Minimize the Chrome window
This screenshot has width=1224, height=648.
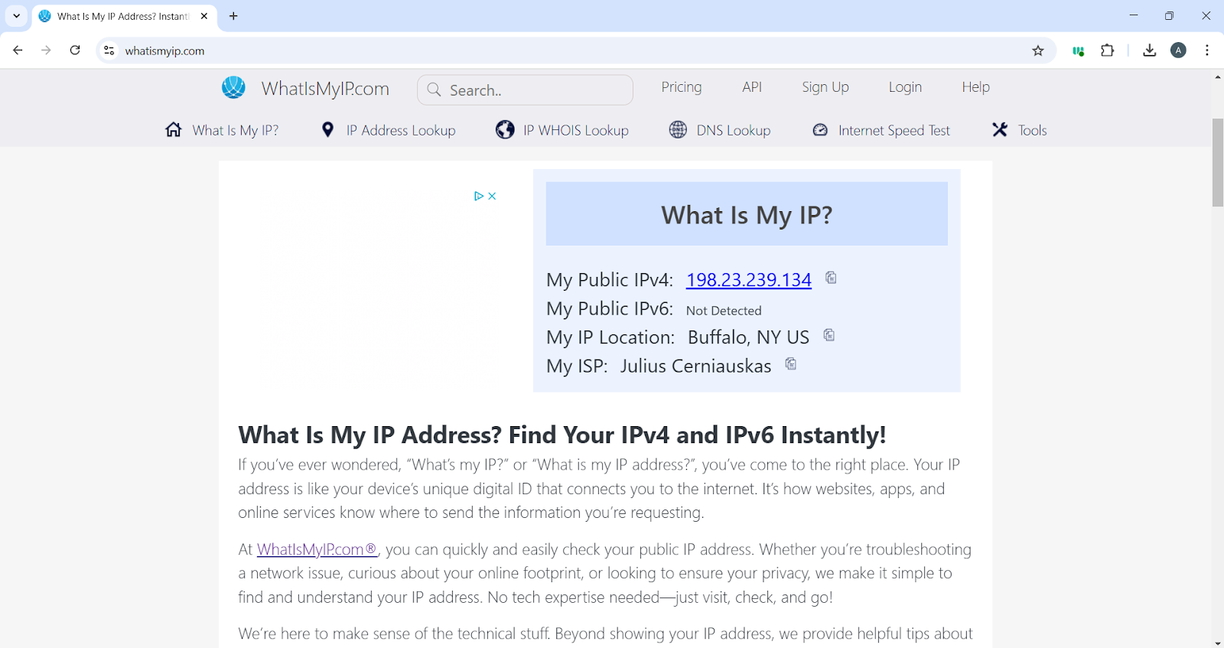point(1134,16)
